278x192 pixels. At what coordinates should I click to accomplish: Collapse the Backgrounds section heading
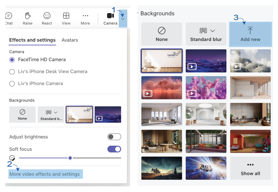pos(156,14)
